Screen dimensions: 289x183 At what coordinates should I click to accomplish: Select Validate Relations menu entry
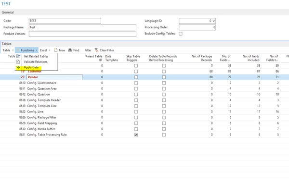pyautogui.click(x=36, y=62)
